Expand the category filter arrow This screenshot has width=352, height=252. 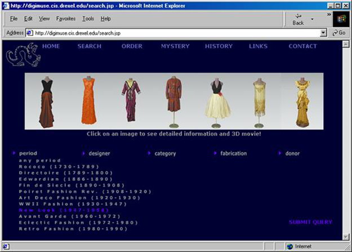click(149, 153)
